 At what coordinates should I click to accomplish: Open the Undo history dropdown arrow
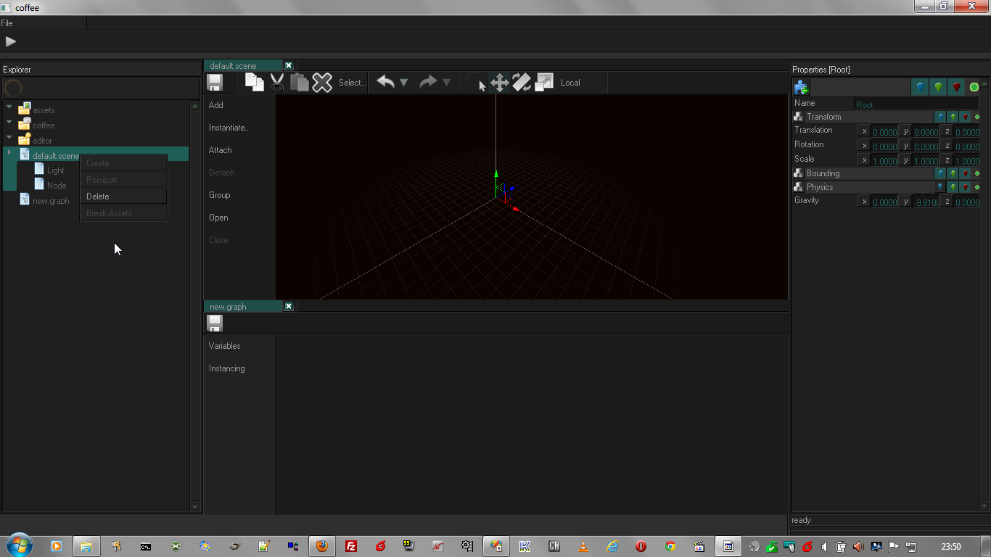click(x=404, y=83)
